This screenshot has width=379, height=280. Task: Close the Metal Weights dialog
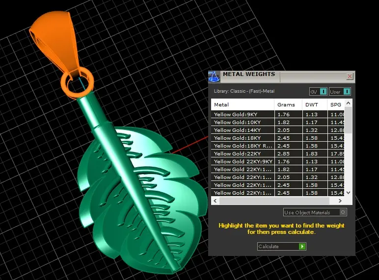point(350,76)
